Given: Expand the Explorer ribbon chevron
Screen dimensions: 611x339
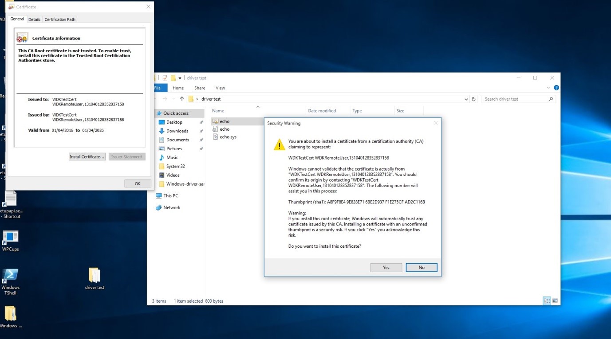Looking at the screenshot, I should coord(549,88).
